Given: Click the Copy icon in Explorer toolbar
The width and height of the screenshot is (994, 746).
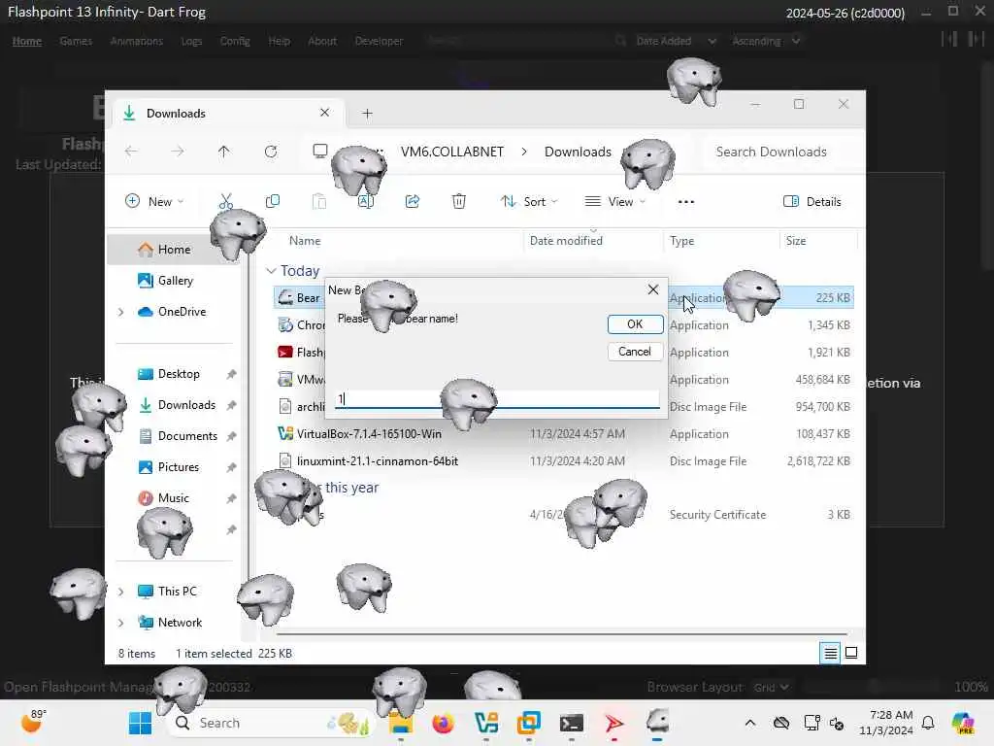Looking at the screenshot, I should 273,202.
